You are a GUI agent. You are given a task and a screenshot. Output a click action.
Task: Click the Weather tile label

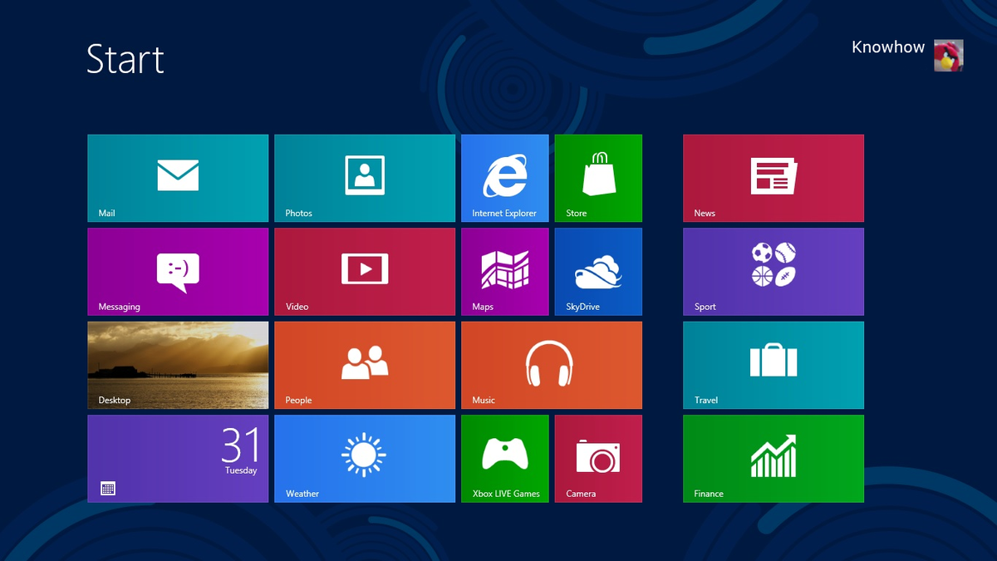[x=302, y=494]
